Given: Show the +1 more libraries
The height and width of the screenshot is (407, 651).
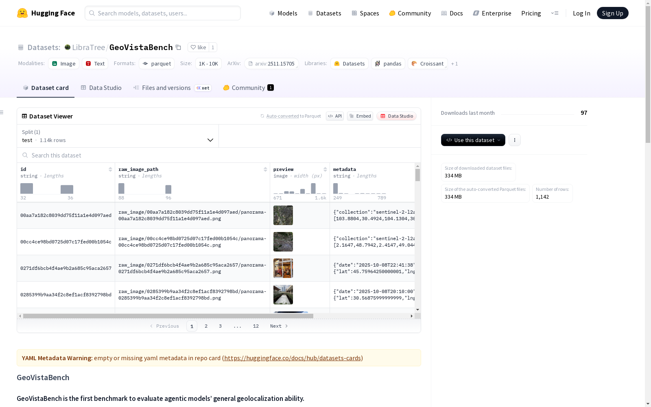Looking at the screenshot, I should click(x=454, y=63).
